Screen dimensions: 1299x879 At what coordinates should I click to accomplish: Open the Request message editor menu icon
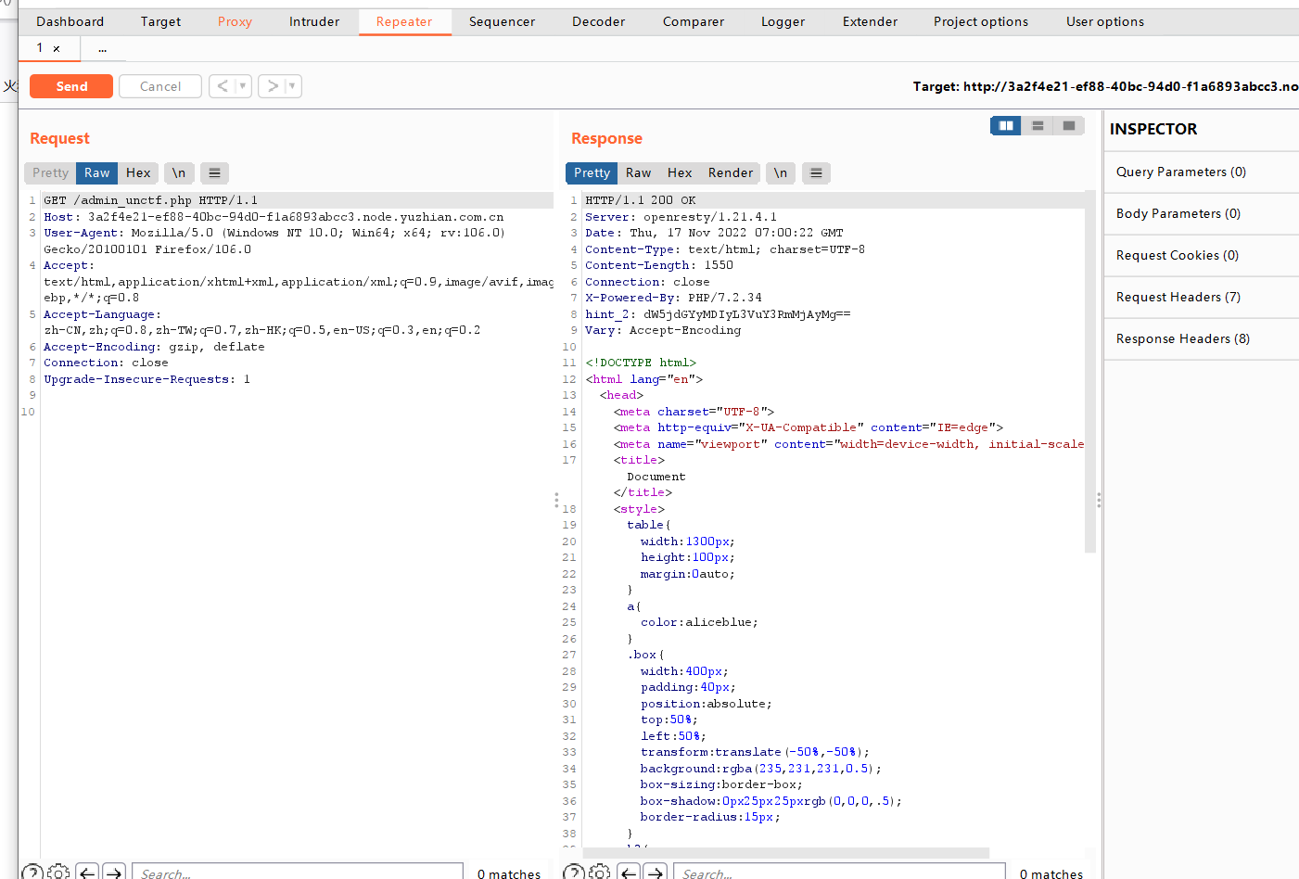pyautogui.click(x=214, y=172)
